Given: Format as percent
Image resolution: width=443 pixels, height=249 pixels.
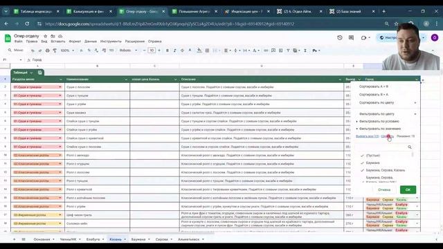Looking at the screenshot, I should (x=89, y=50).
